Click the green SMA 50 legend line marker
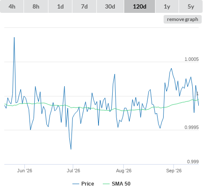The width and height of the screenshot is (203, 195). tap(106, 184)
